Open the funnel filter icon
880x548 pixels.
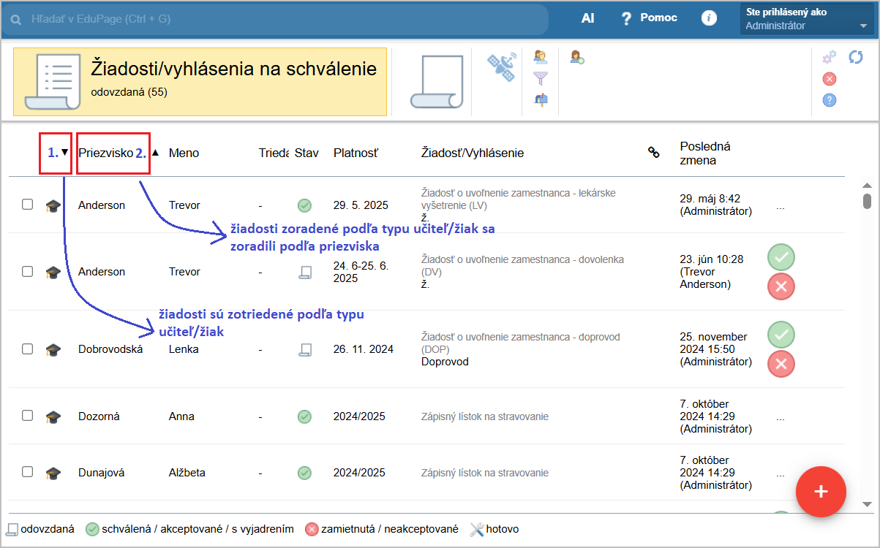pyautogui.click(x=541, y=77)
